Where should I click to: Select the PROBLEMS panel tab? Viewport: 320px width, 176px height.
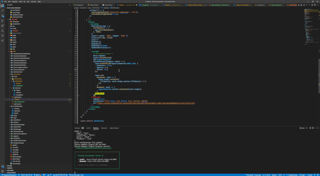tap(78, 128)
